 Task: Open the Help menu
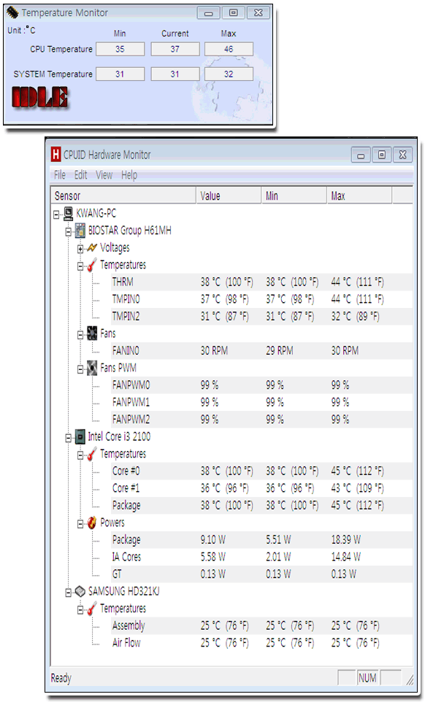click(129, 175)
